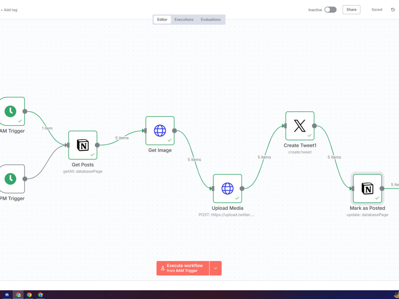Click '5 items' label after Create Tweet1
Screen dimensions: 399x299
tap(334, 157)
